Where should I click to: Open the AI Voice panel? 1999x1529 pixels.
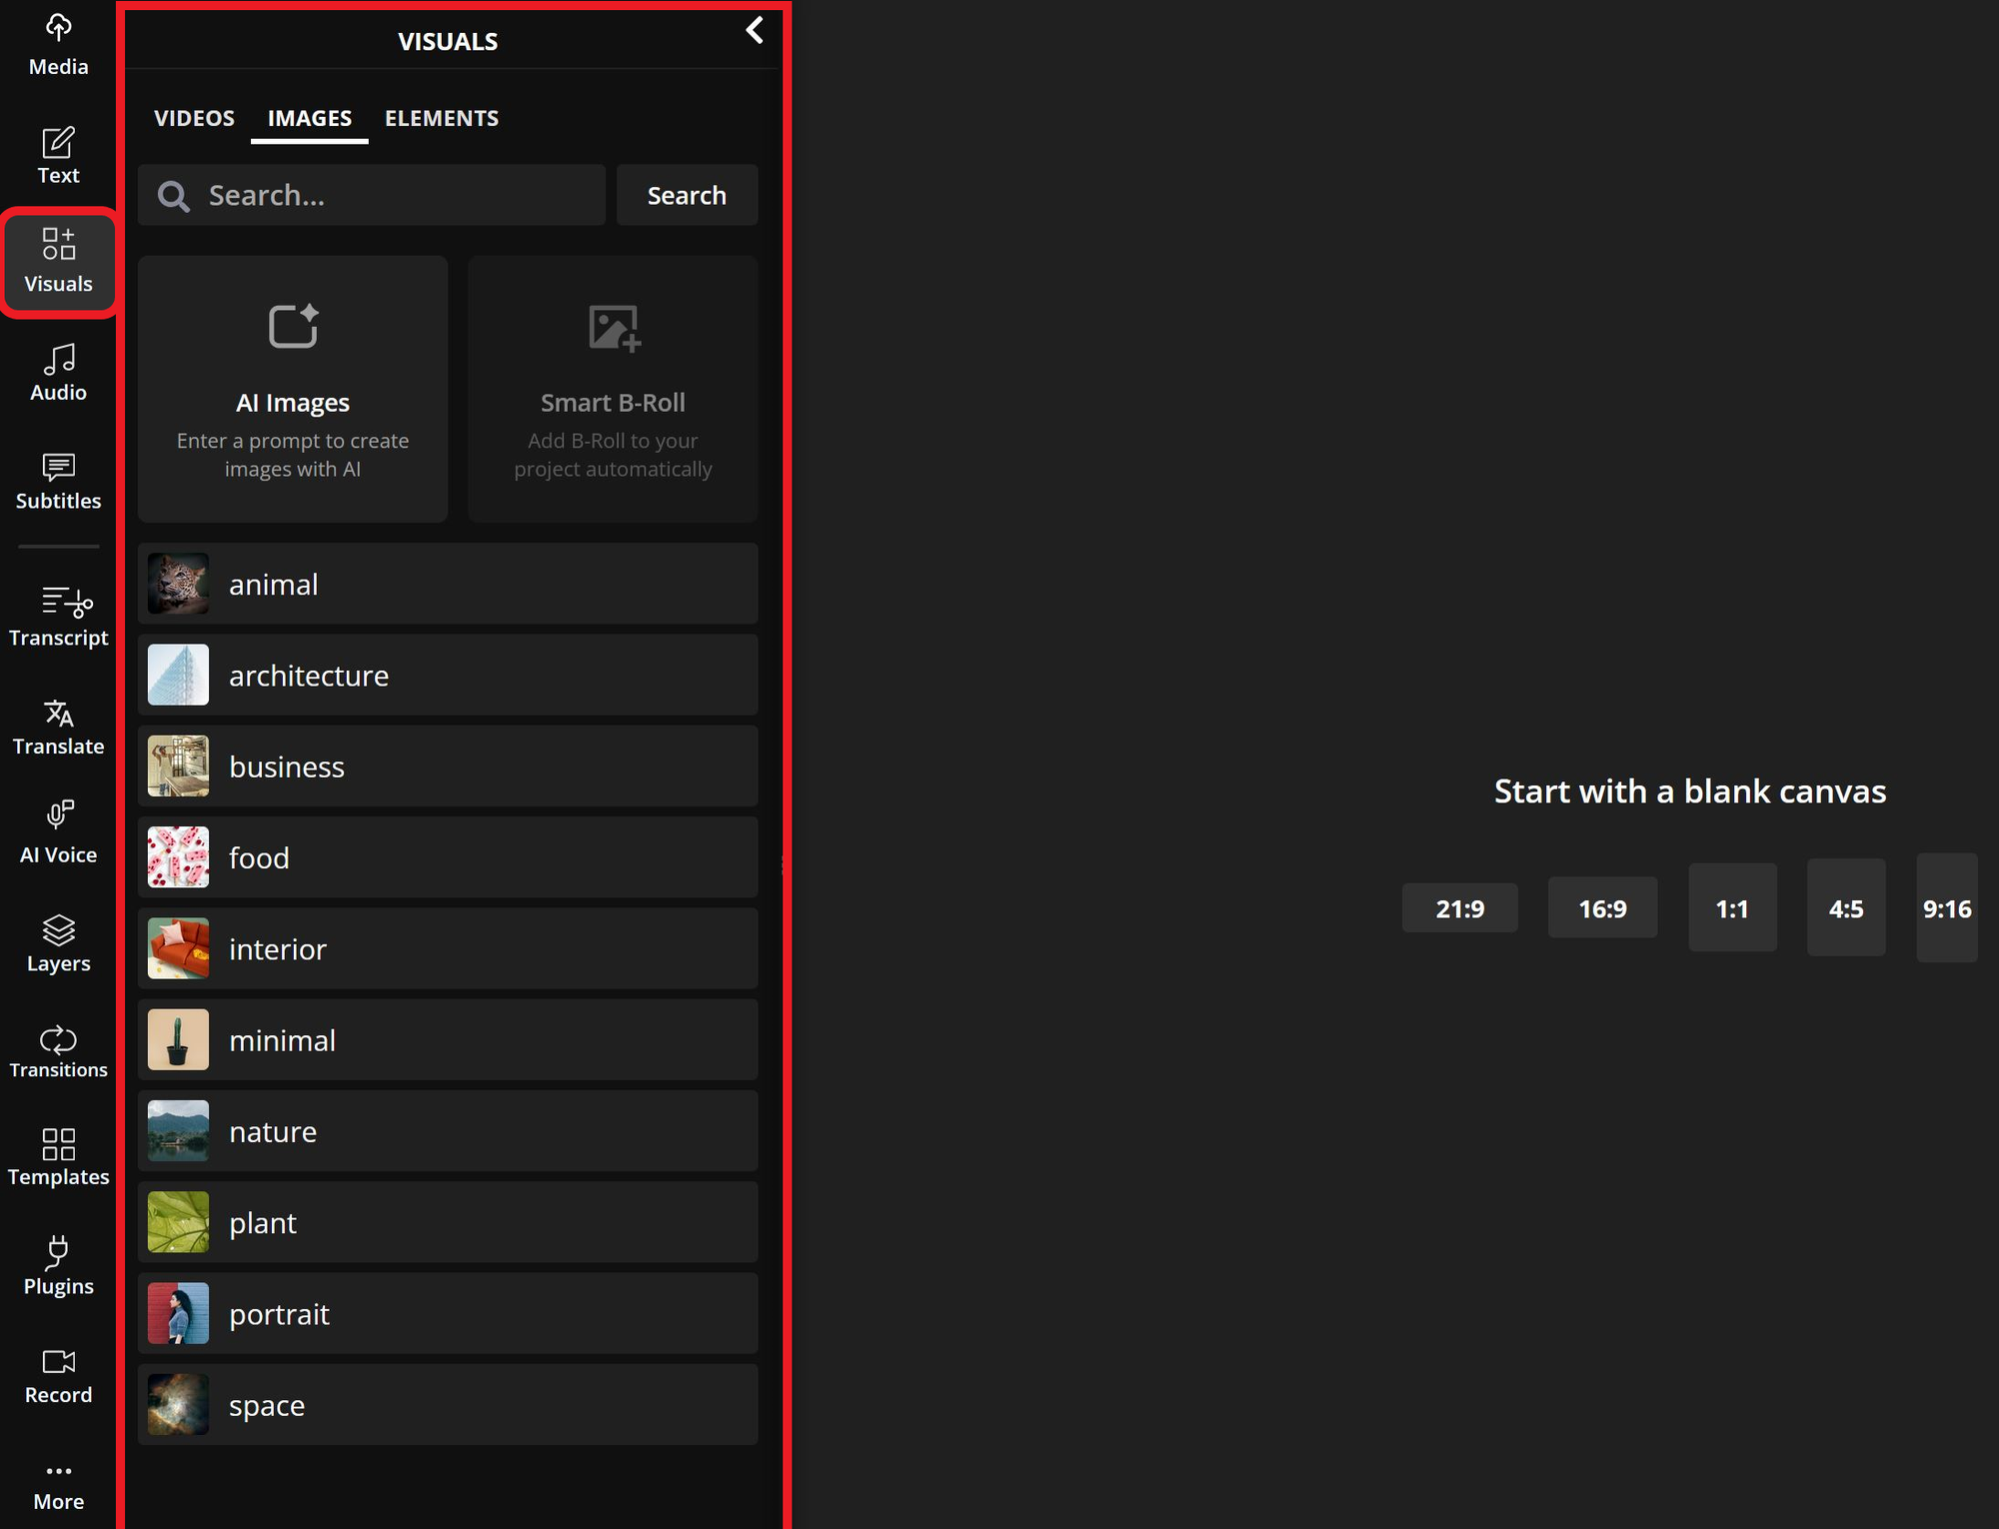pos(58,834)
